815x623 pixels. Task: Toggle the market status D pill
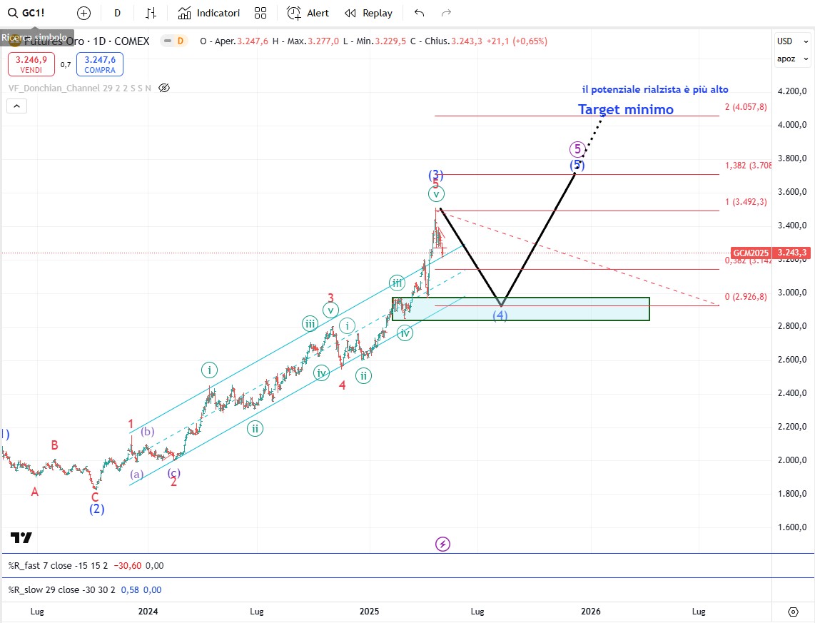[x=174, y=41]
